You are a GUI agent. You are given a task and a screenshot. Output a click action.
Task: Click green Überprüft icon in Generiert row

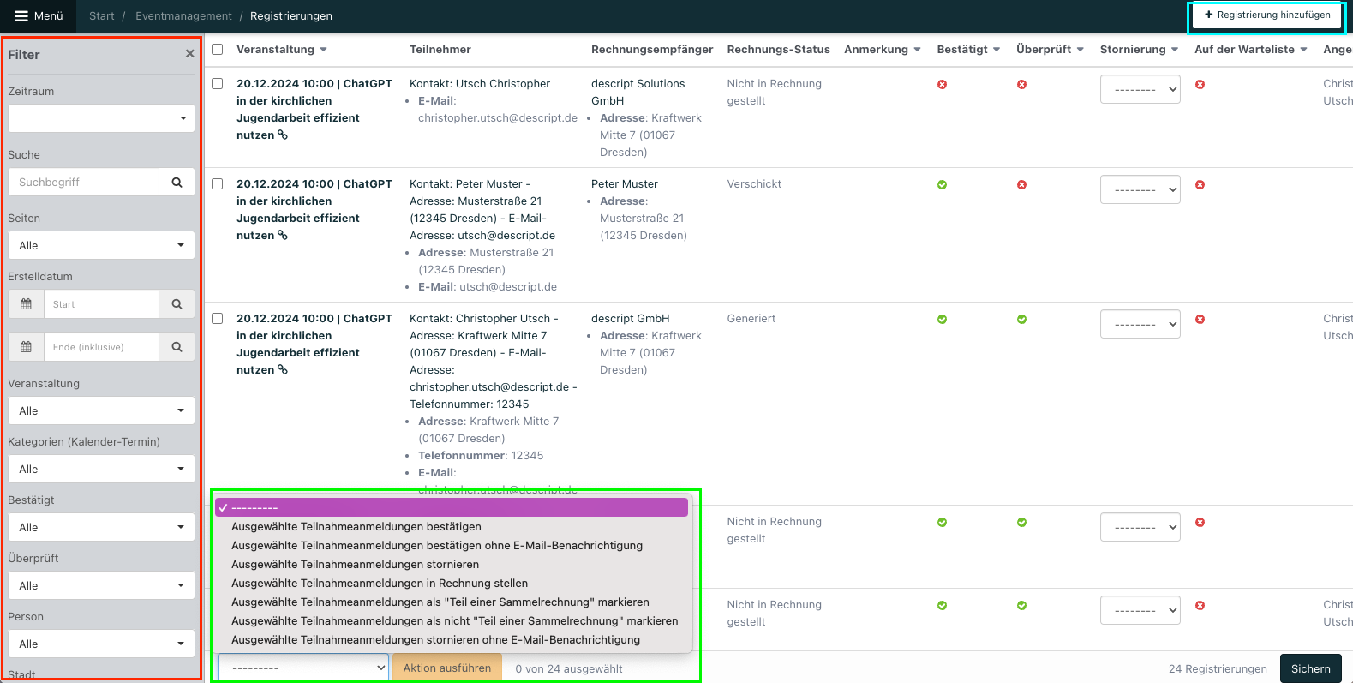(x=1021, y=319)
